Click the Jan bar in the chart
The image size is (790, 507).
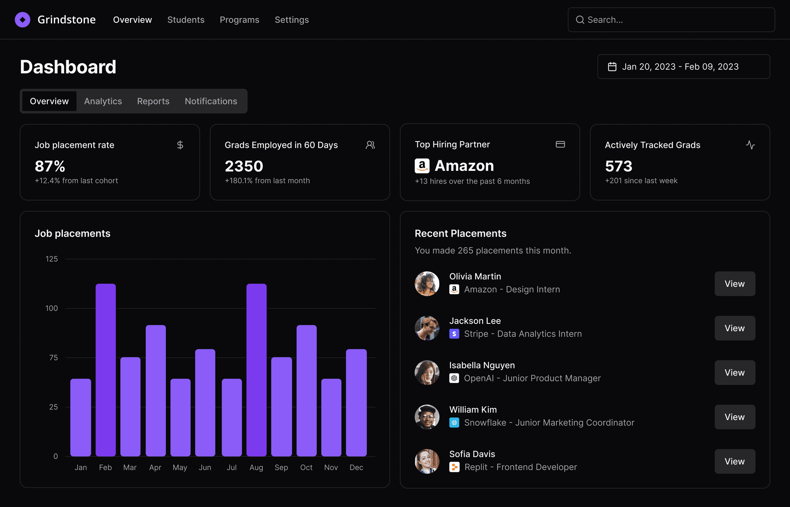click(81, 418)
